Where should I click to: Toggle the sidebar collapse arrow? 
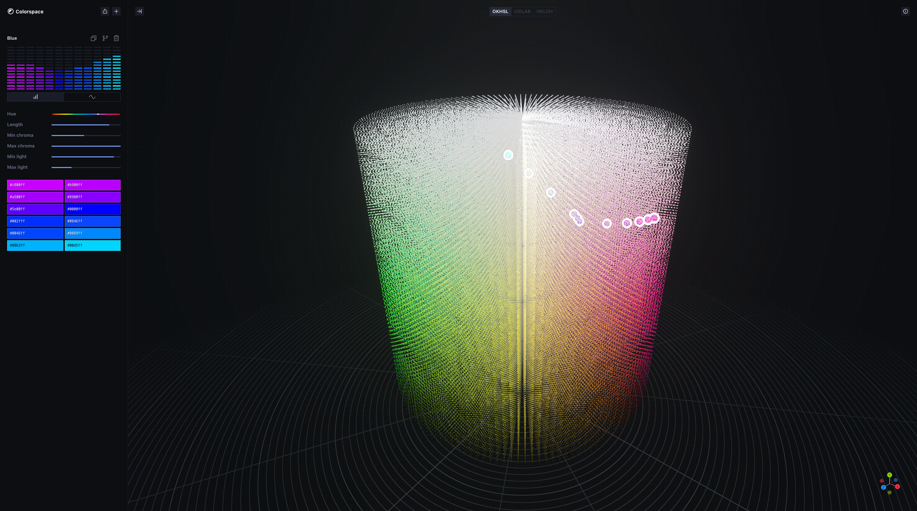[x=139, y=11]
